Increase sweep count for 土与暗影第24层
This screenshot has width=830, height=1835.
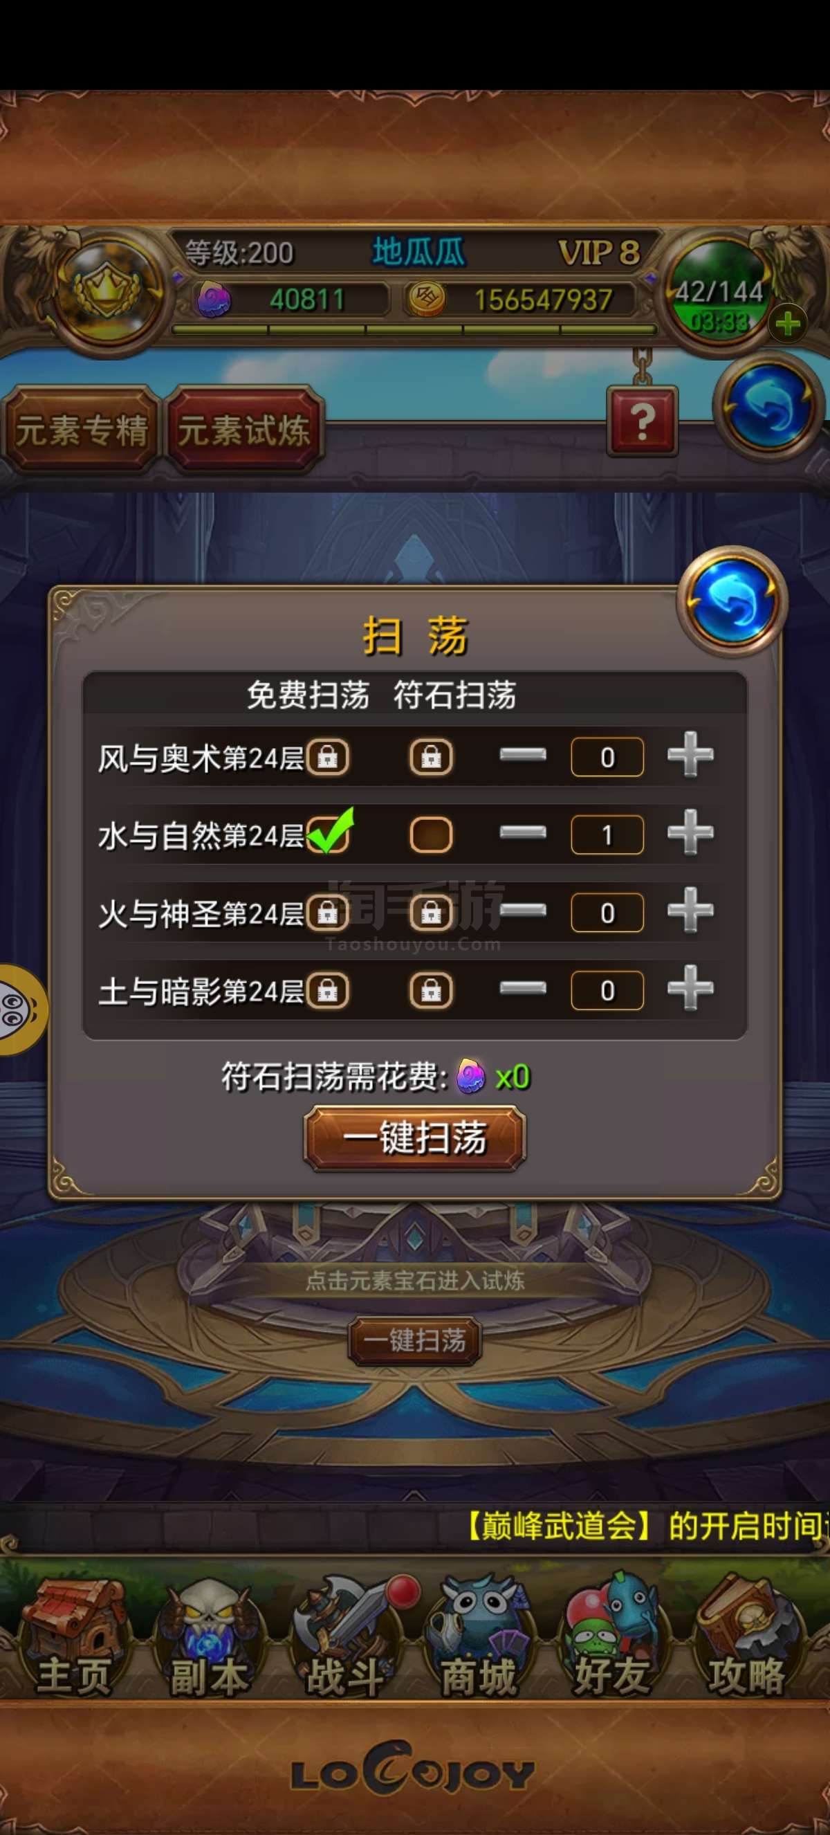[690, 988]
